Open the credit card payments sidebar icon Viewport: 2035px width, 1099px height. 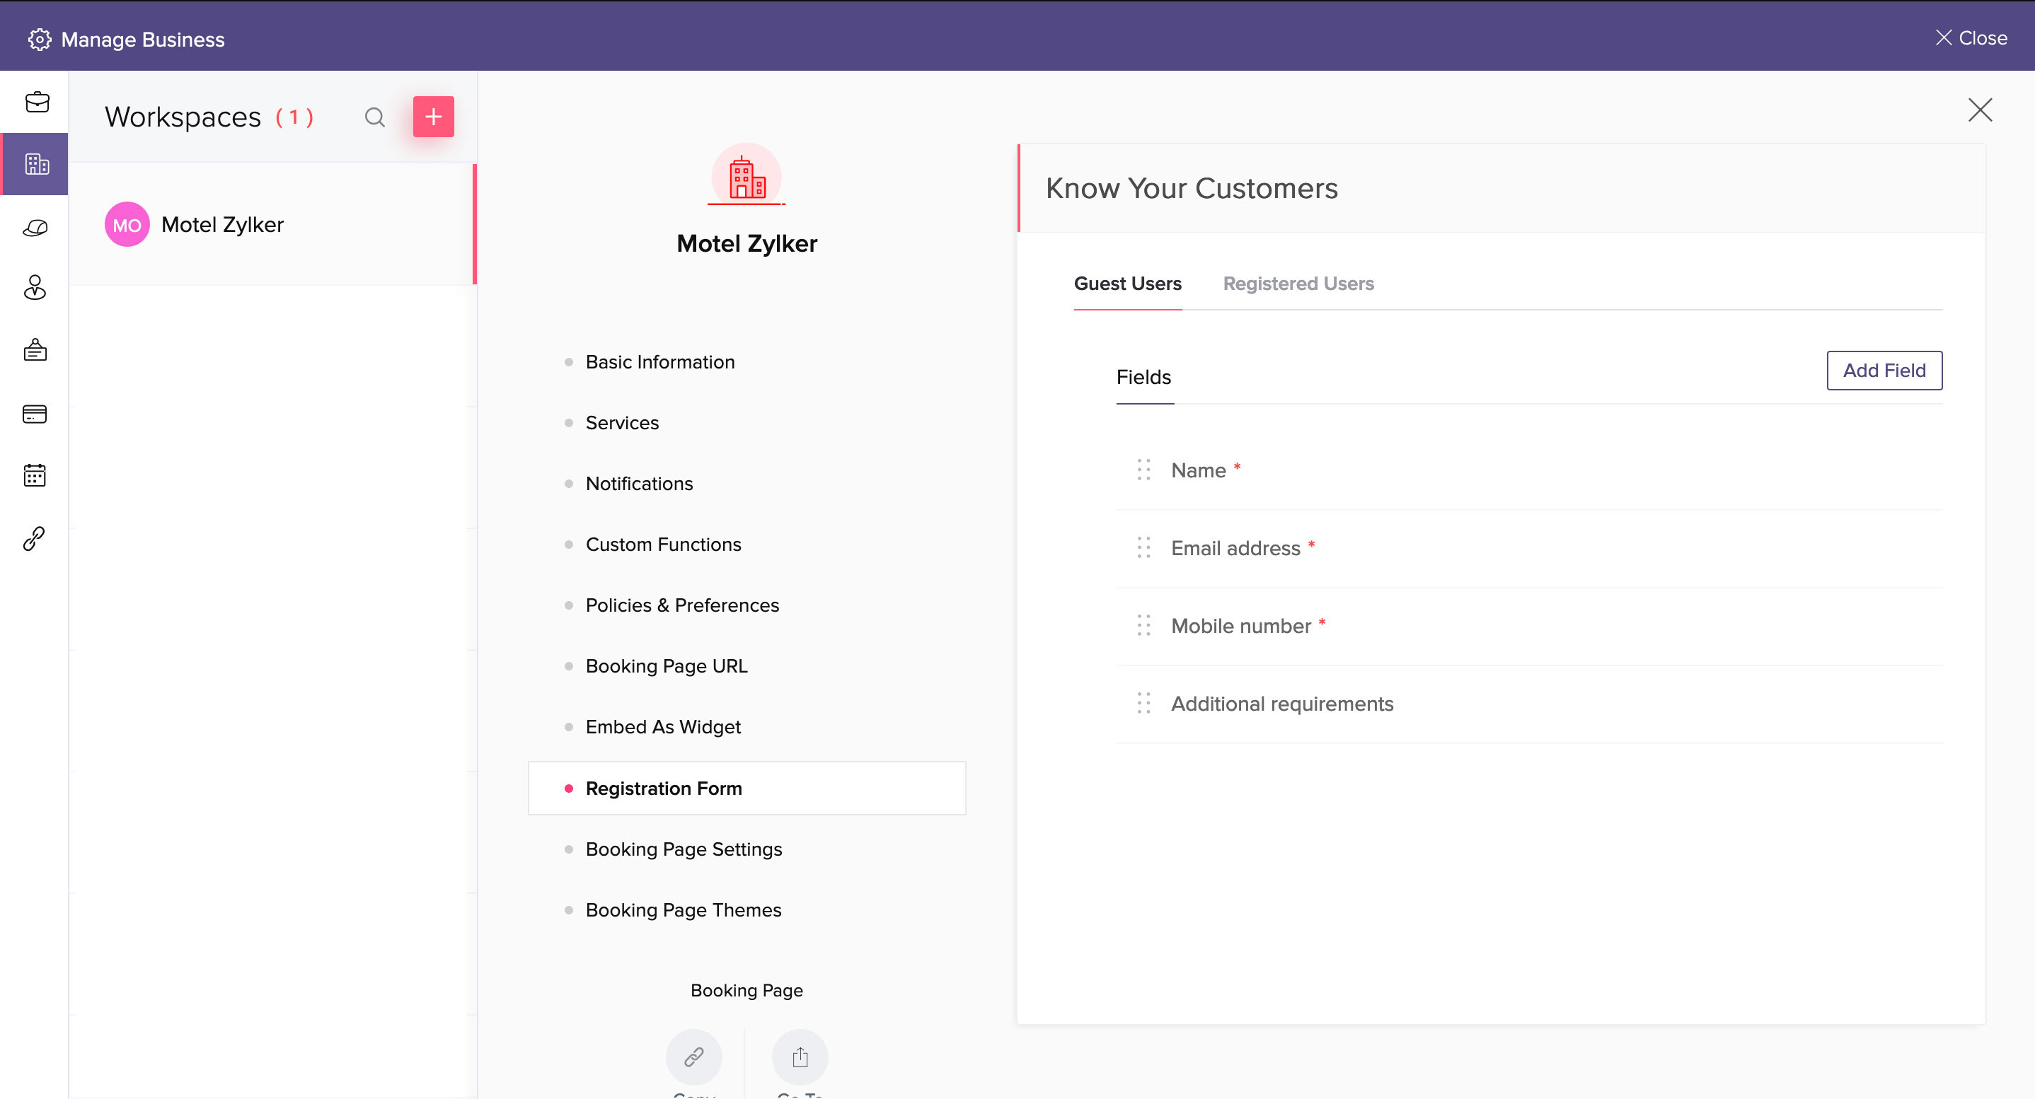pos(35,414)
